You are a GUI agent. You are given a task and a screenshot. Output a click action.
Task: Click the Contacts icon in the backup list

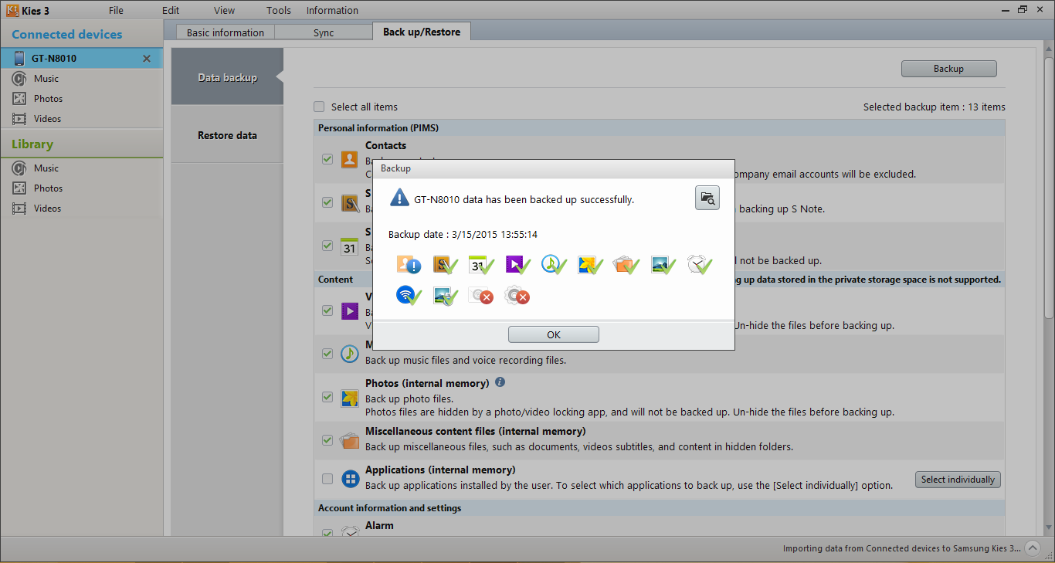coord(350,159)
